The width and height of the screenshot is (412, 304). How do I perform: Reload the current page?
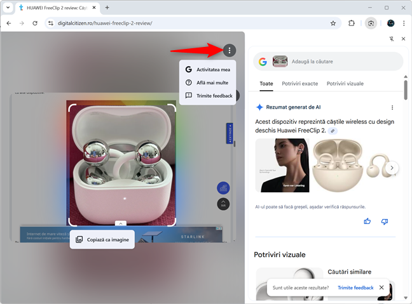35,23
